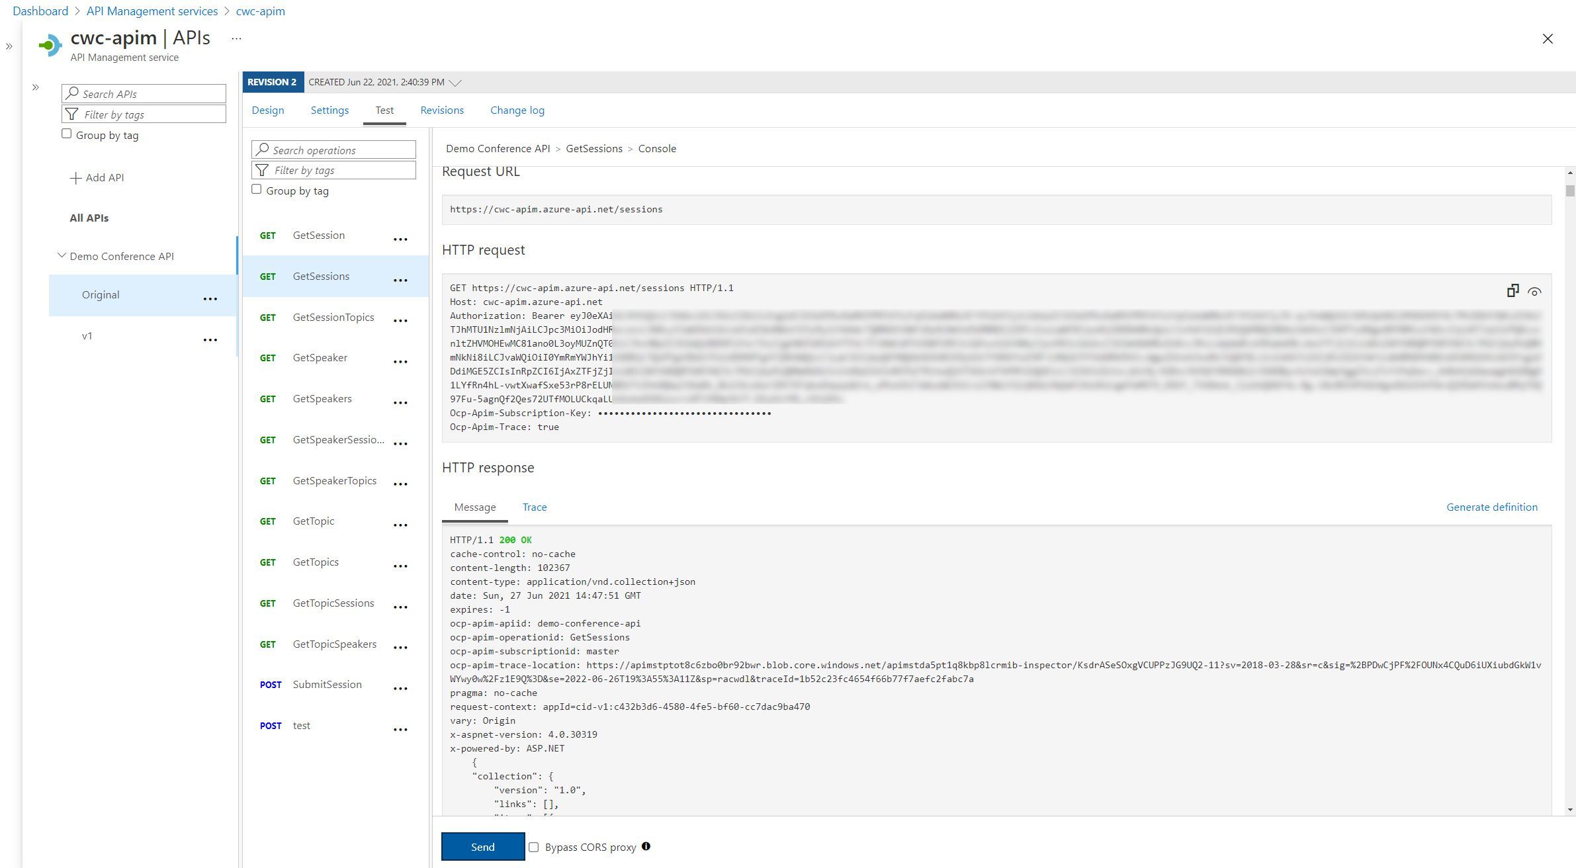Click Bypass CORS proxy info icon
The width and height of the screenshot is (1576, 868).
646,846
